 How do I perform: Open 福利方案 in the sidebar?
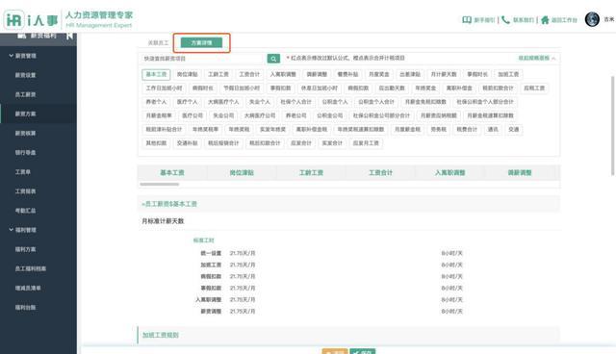(26, 249)
